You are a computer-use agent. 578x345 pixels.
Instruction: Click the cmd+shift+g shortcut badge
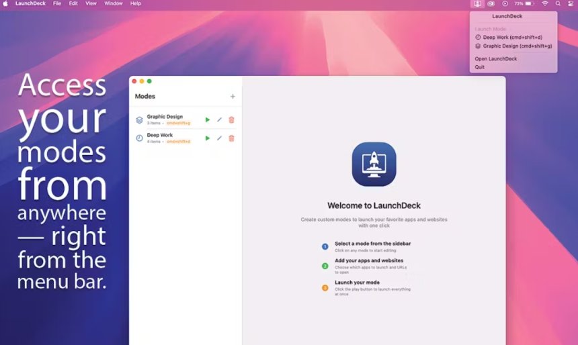click(178, 123)
